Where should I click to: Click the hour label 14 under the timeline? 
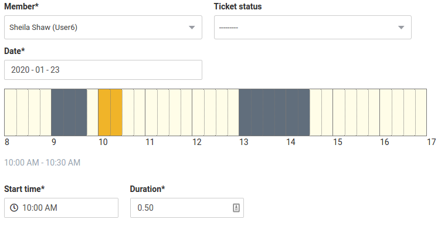tap(291, 142)
